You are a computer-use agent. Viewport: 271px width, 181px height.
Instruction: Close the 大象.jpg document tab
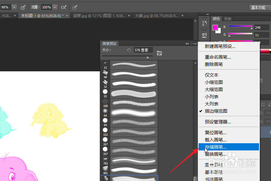click(182, 16)
